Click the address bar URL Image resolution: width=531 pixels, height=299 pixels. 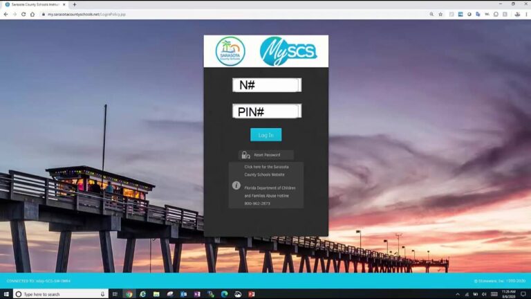coord(86,15)
